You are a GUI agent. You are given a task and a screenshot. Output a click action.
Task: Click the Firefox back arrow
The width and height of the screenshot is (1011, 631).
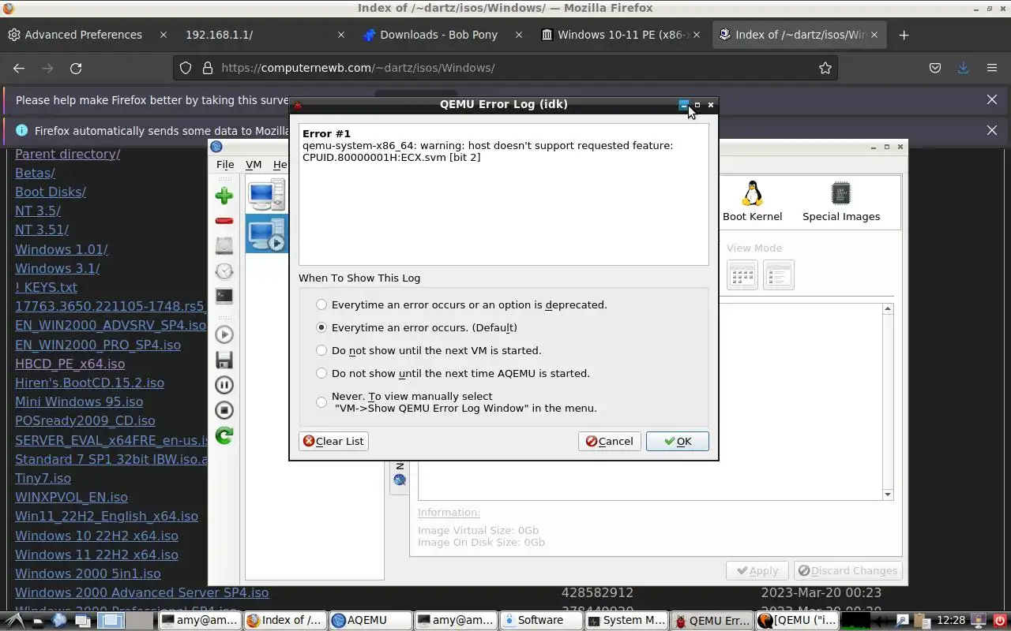19,68
